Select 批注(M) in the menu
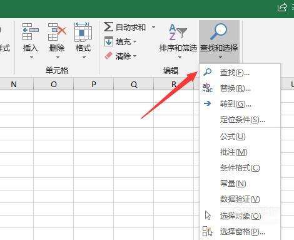The image size is (294, 240). 240,152
